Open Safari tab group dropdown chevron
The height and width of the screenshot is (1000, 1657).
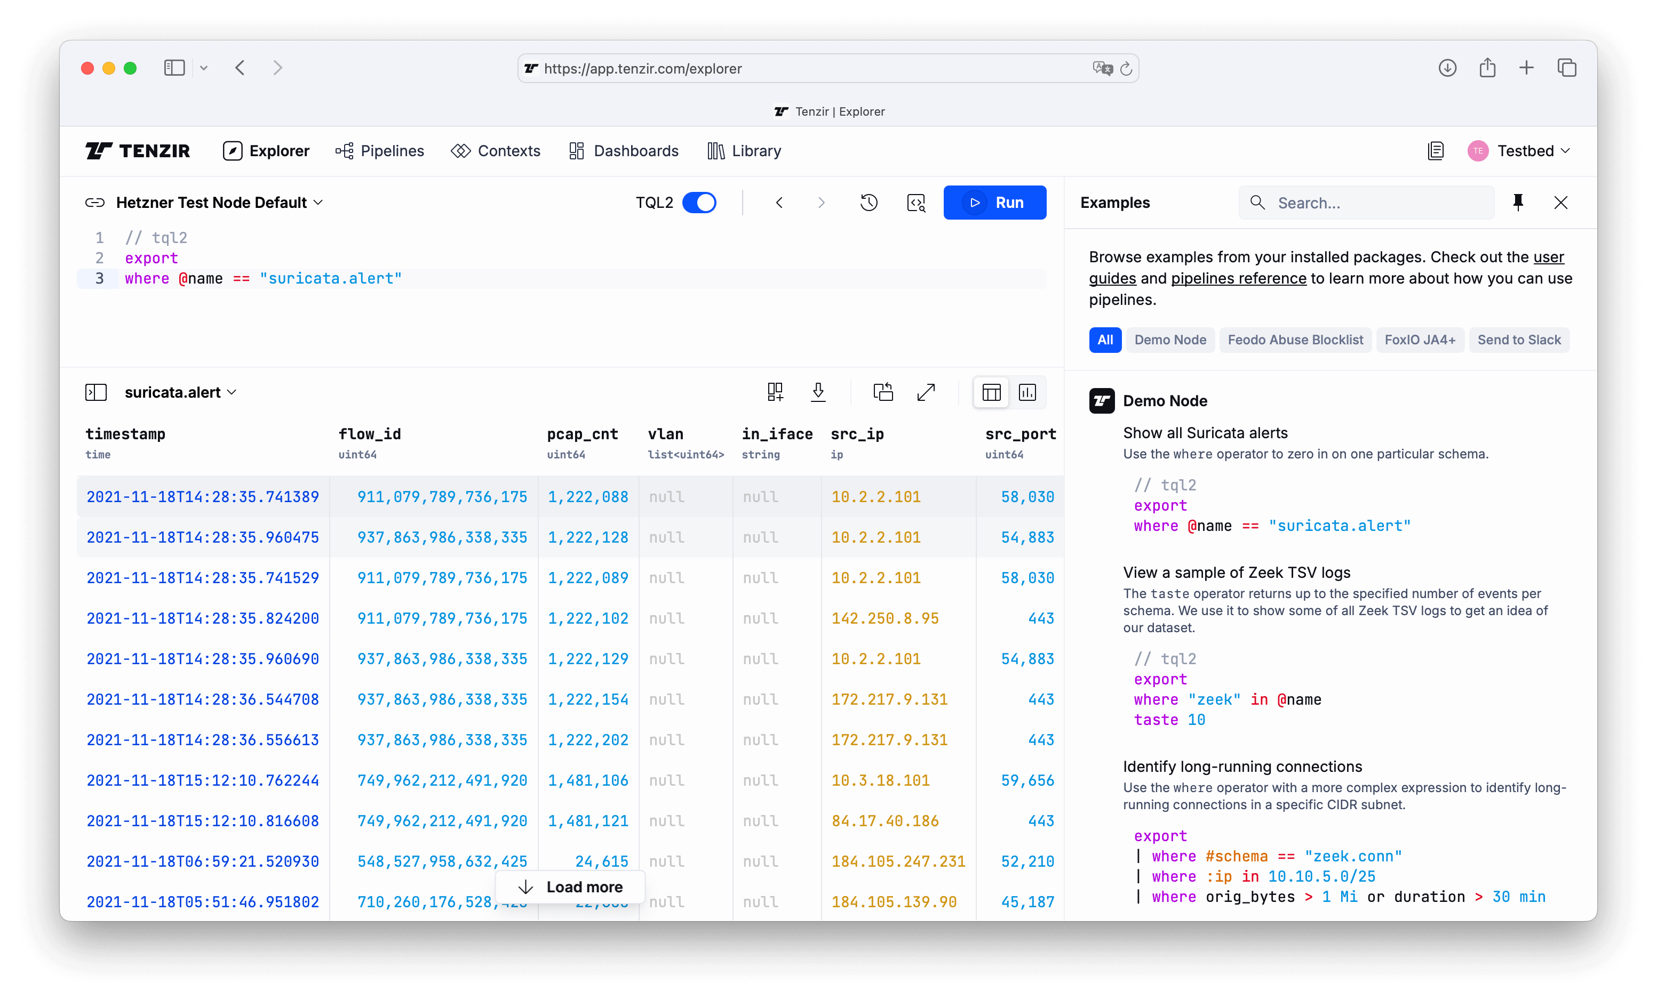[x=204, y=68]
